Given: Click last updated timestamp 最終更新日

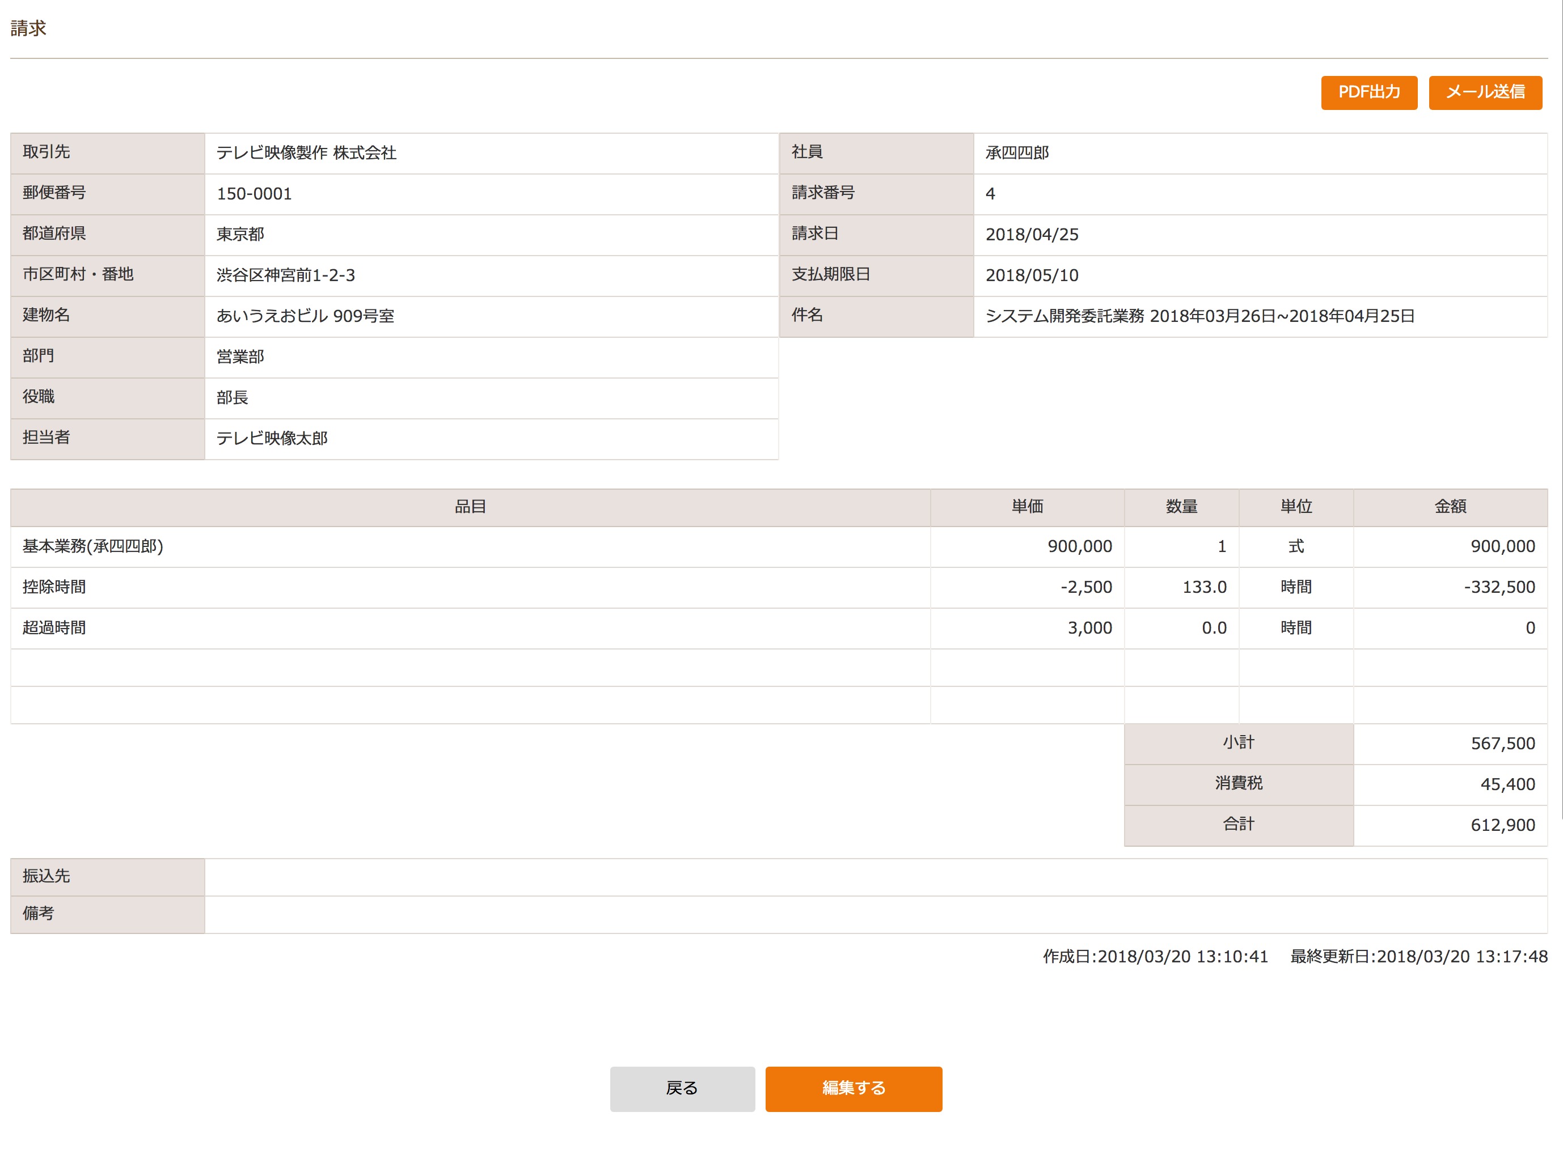Looking at the screenshot, I should pos(1418,957).
